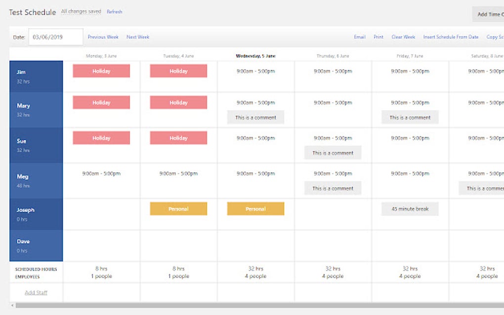Select the Wednesday, 5 June column header
Screen dimensions: 504x315
tap(255, 56)
